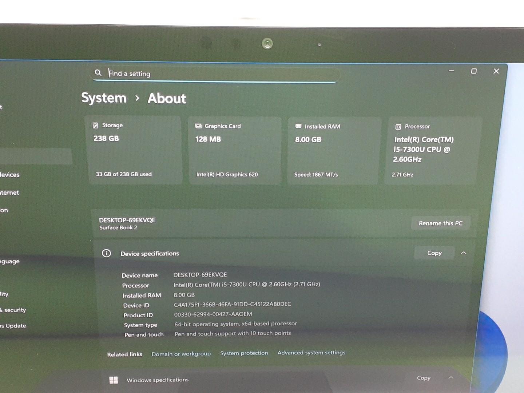Image resolution: width=524 pixels, height=393 pixels.
Task: Go back to System in the breadcrumb
Action: pos(104,98)
